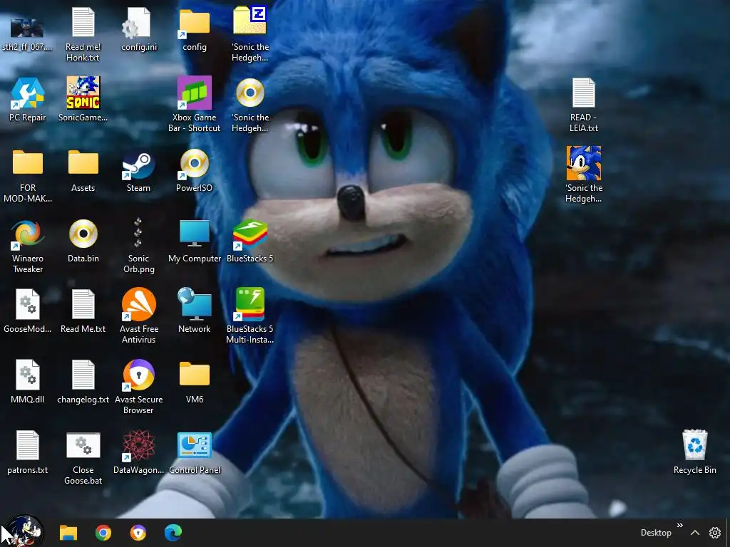Launch Google Chrome from the taskbar
The image size is (730, 547).
pos(103,533)
